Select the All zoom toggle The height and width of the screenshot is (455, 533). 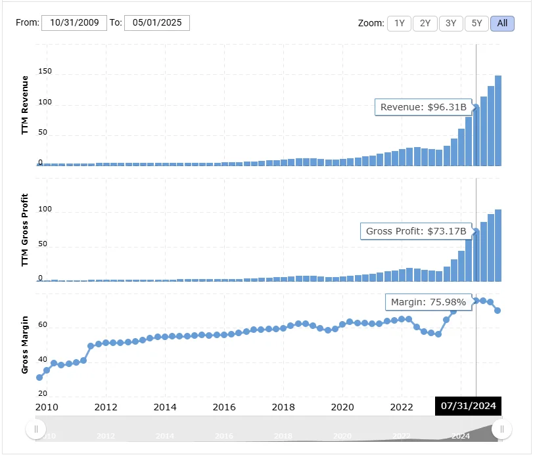tap(502, 23)
